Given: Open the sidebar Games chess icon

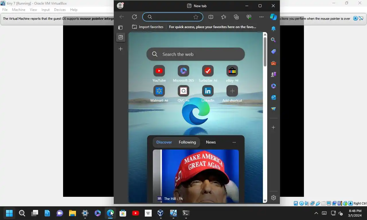Looking at the screenshot, I should (x=274, y=74).
